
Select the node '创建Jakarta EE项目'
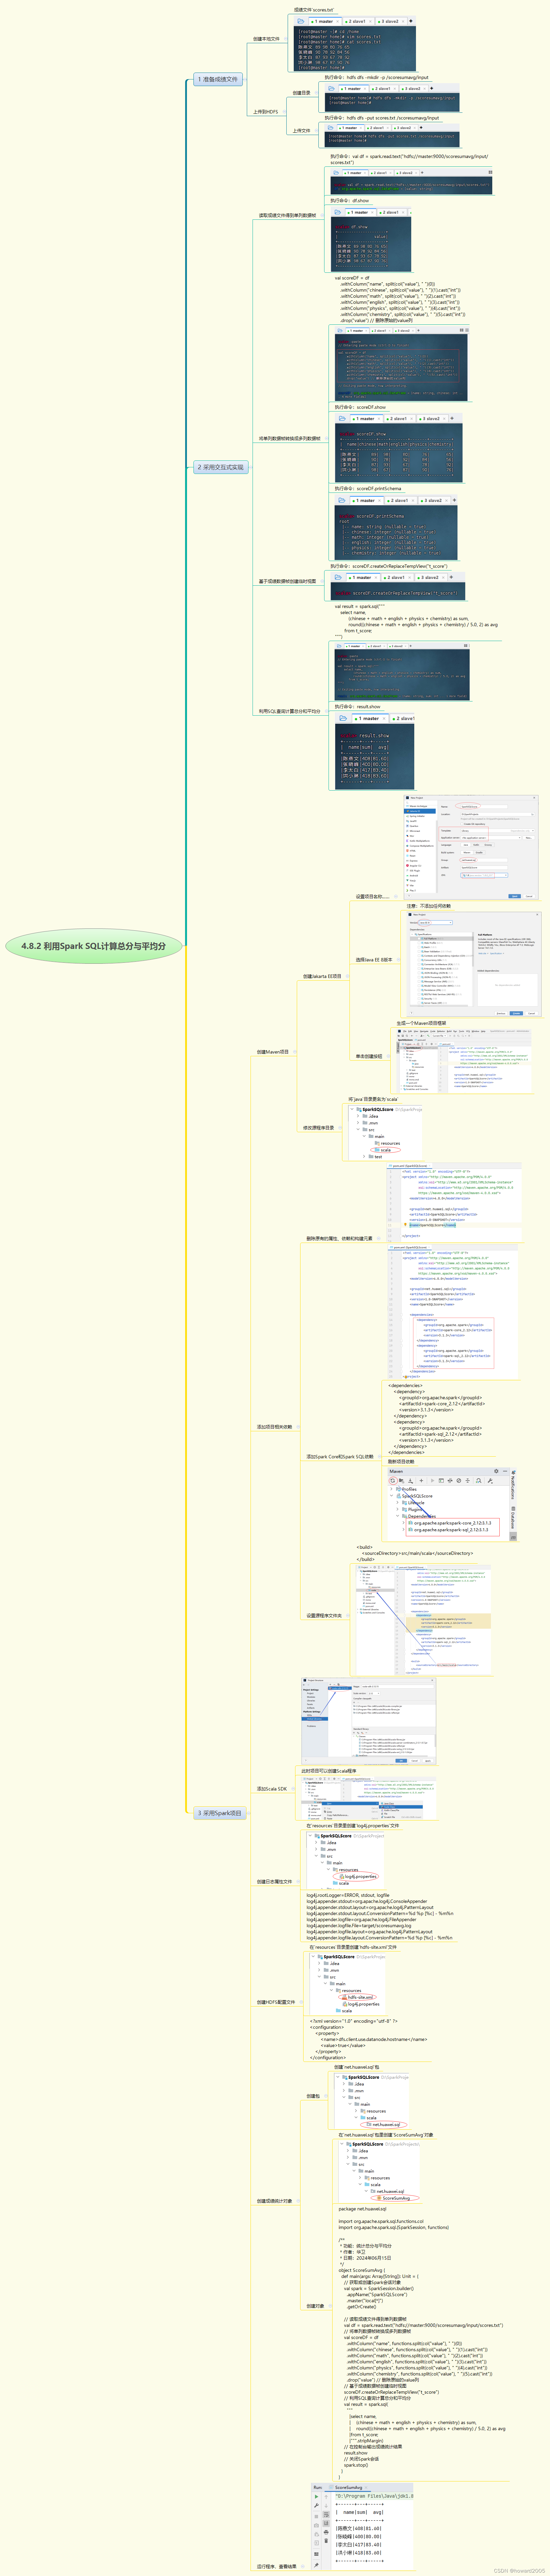pos(322,976)
